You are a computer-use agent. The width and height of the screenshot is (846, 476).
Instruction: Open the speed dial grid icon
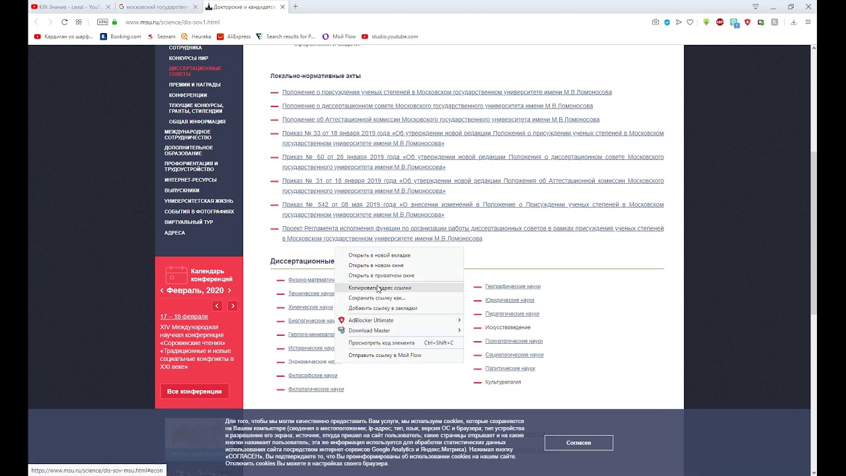point(79,22)
